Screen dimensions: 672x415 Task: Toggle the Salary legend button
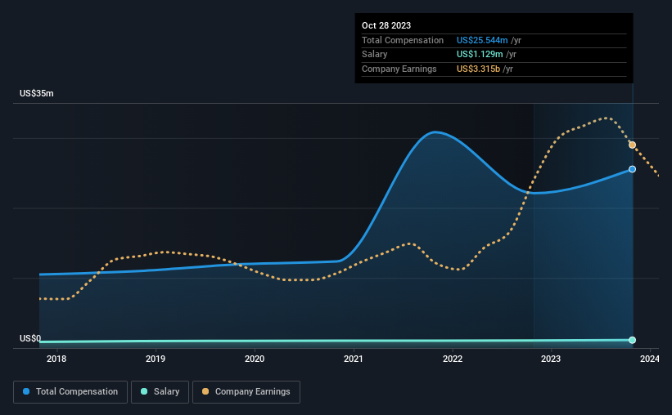tap(160, 392)
